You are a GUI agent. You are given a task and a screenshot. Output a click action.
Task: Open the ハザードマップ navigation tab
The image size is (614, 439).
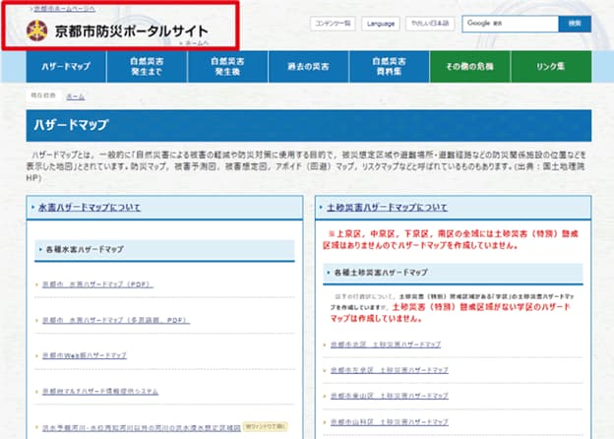click(x=66, y=67)
